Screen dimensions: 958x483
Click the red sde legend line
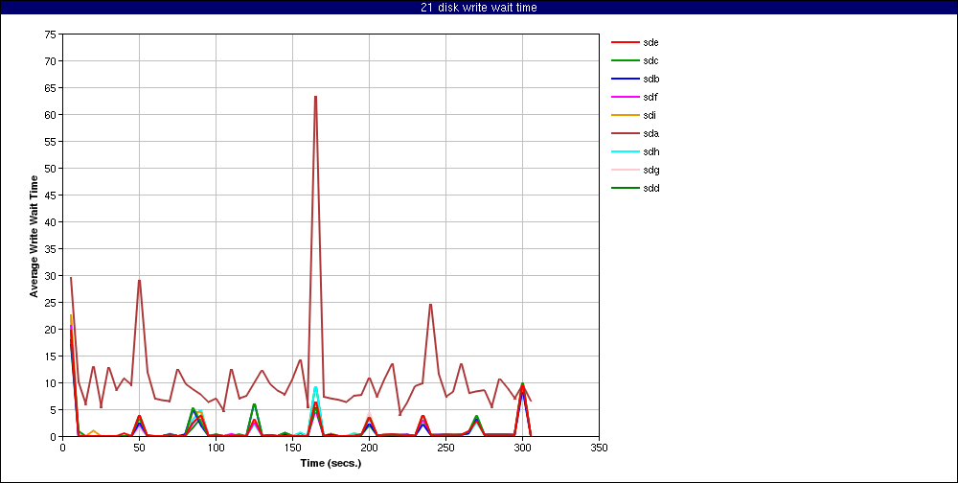(x=625, y=42)
